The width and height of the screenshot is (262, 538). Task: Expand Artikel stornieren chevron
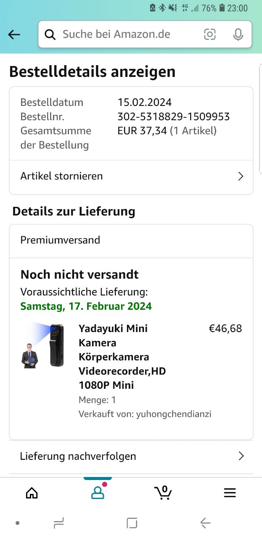pos(241,176)
